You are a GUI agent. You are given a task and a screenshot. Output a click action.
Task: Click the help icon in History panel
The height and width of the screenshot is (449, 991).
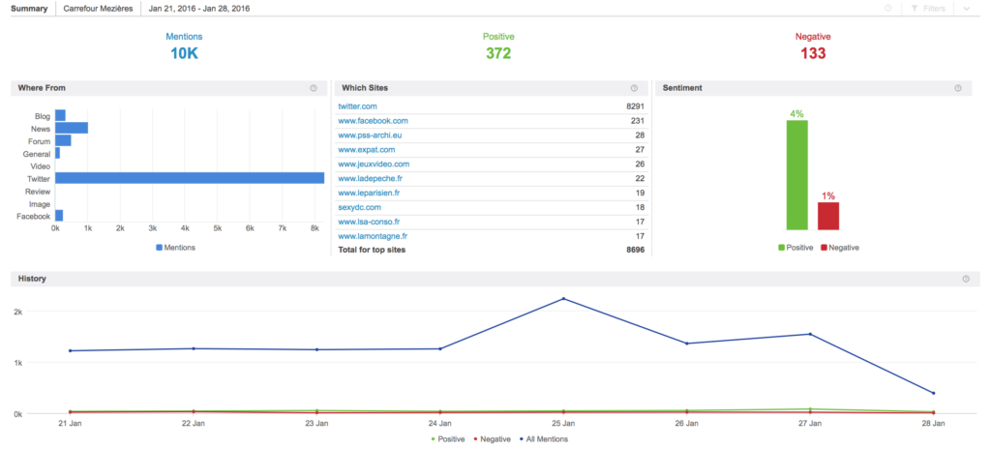[965, 279]
